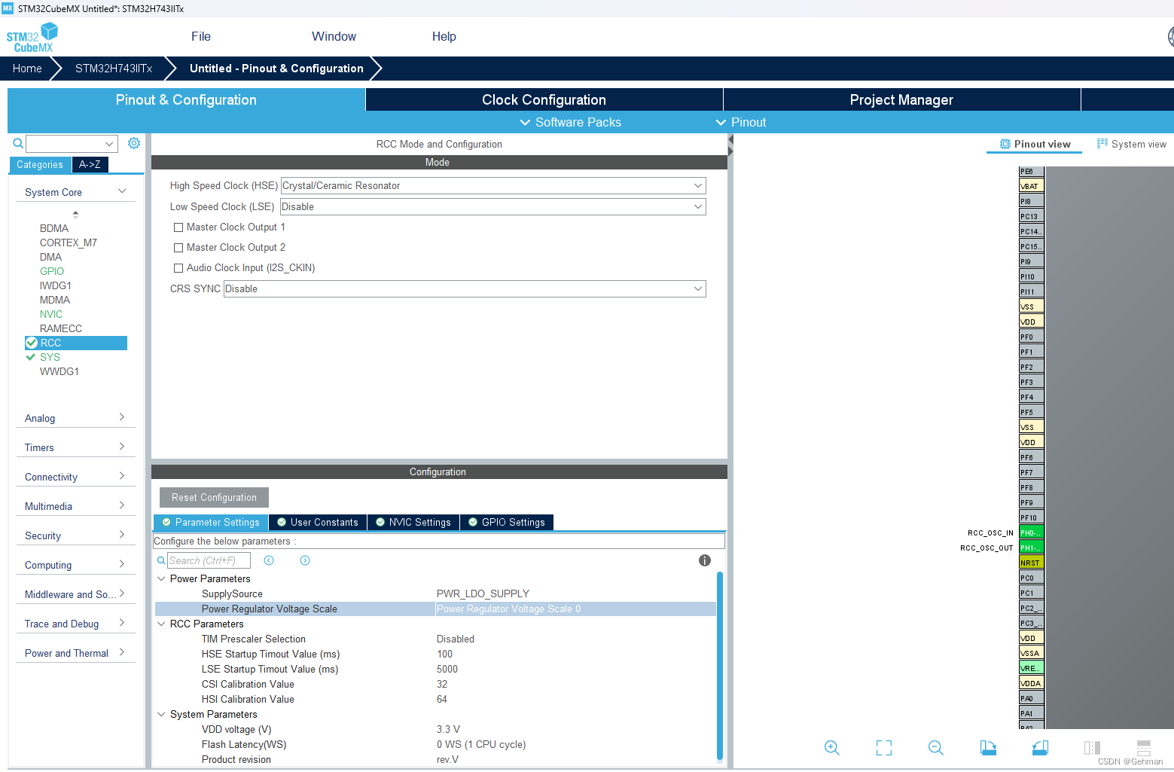Click the NRST pin on the chip
This screenshot has height=772, width=1174.
point(1031,563)
